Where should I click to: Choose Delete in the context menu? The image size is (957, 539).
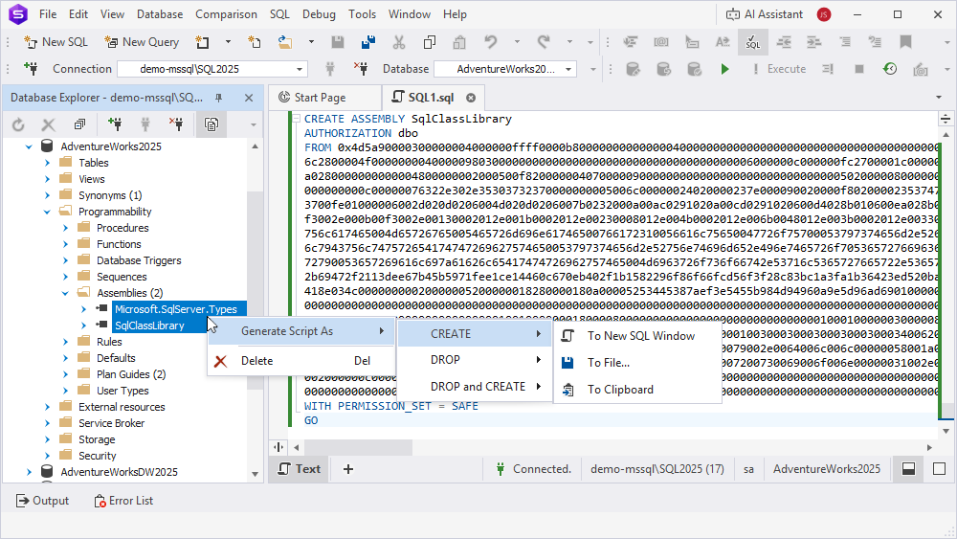(x=301, y=361)
